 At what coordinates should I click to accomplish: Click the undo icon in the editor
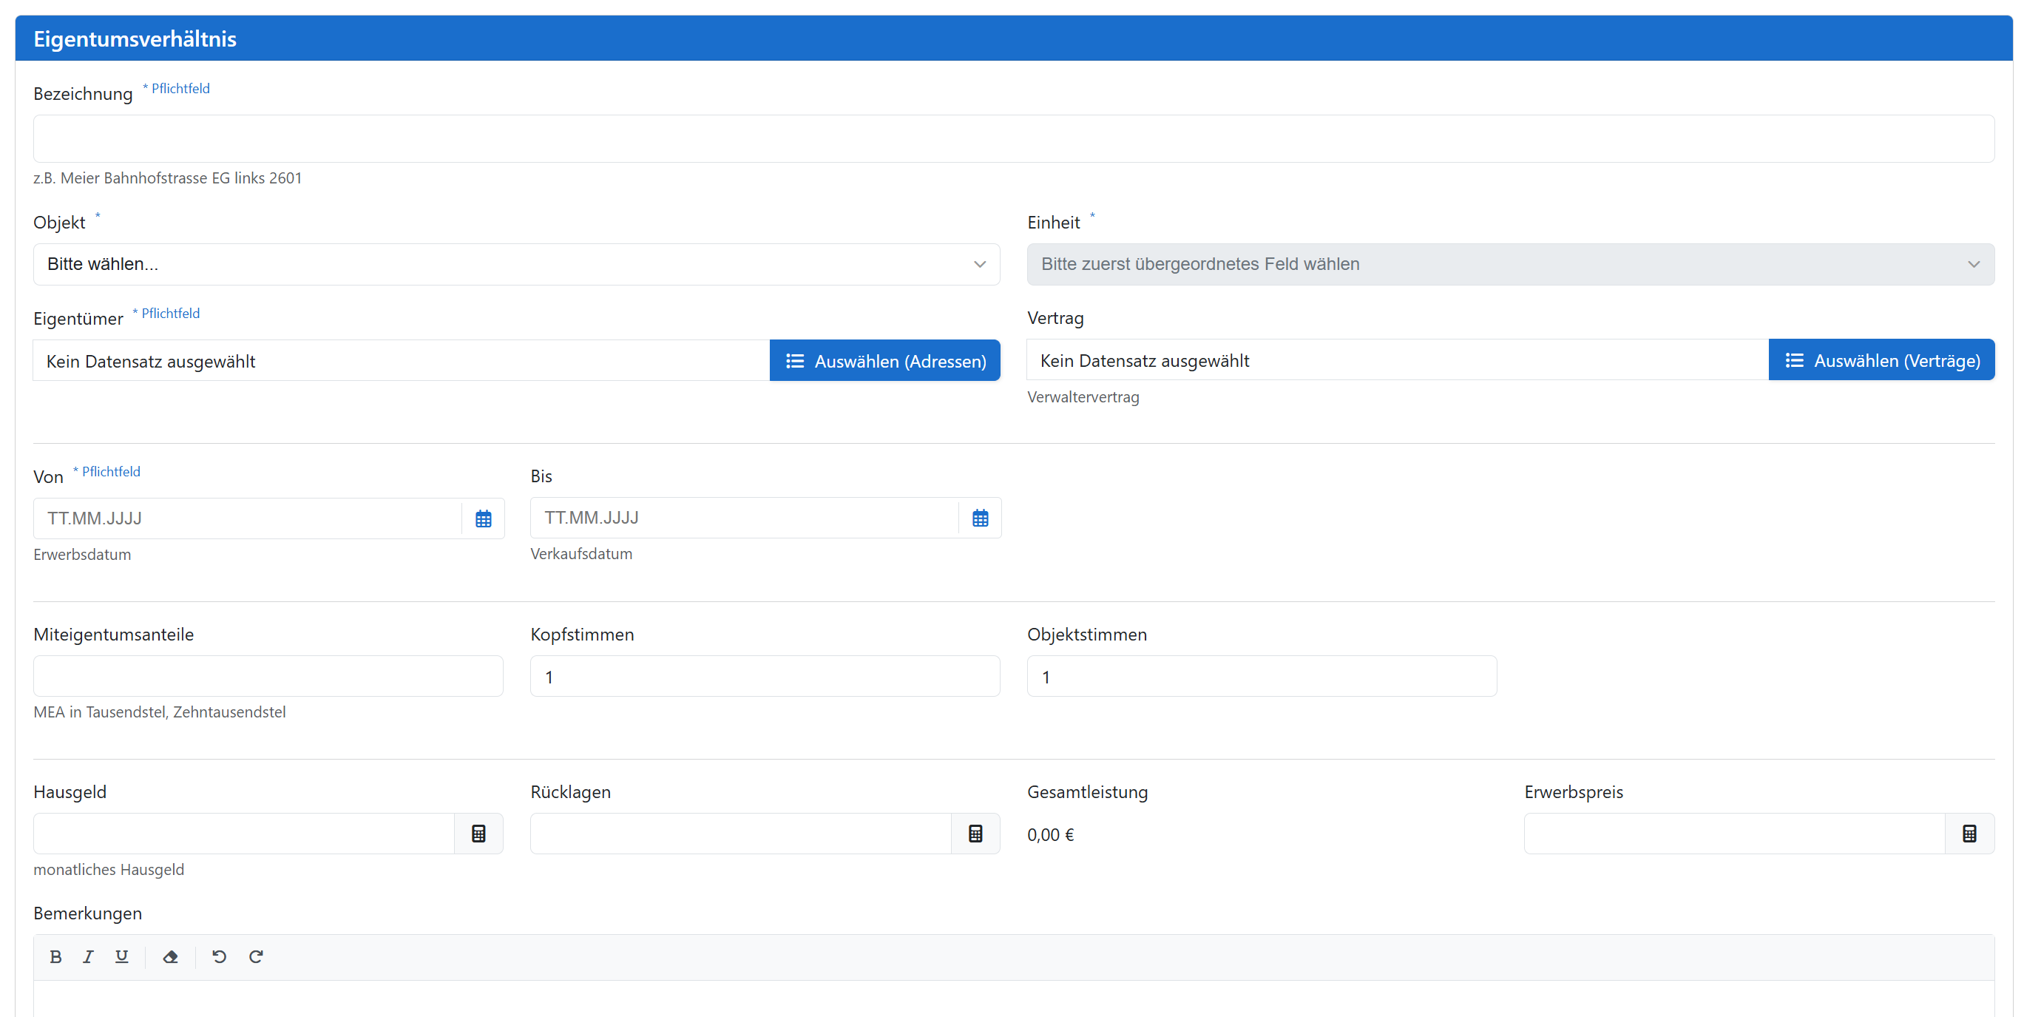pyautogui.click(x=218, y=956)
